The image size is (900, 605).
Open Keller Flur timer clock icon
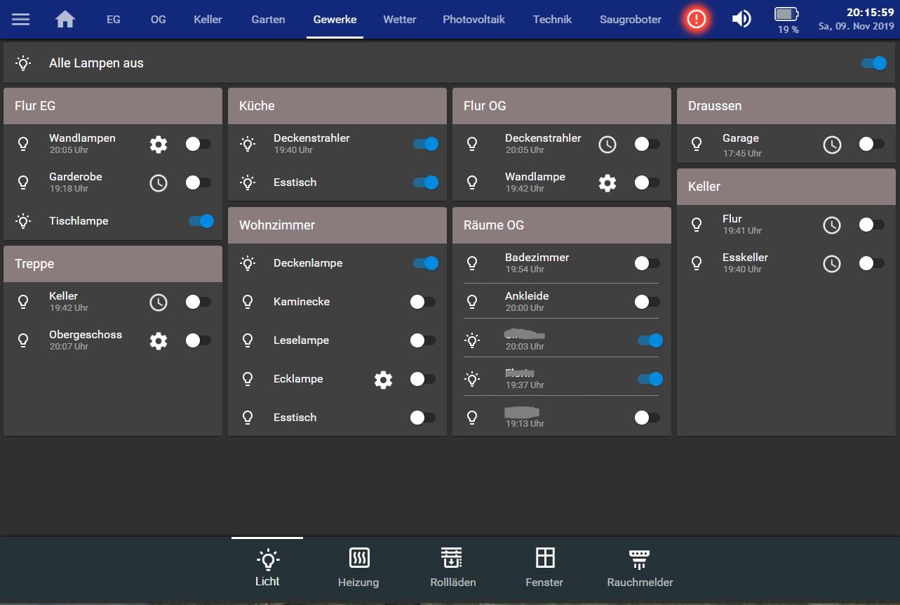click(x=832, y=225)
